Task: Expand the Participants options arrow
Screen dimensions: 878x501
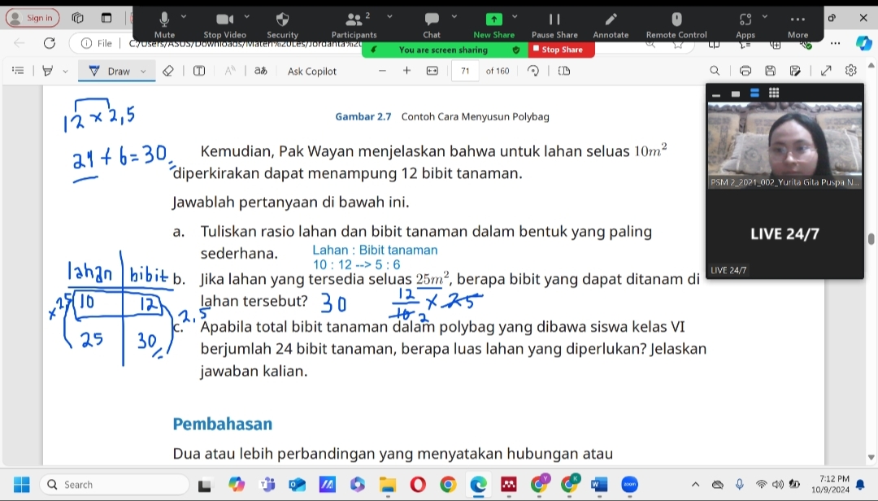Action: coord(389,17)
